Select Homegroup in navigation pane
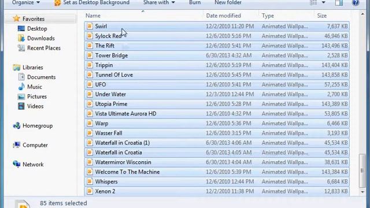The height and width of the screenshot is (208, 370). point(38,126)
